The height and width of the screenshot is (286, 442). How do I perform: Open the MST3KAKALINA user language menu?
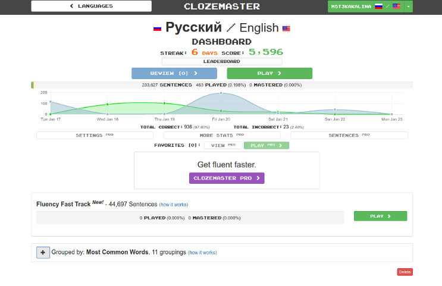pyautogui.click(x=366, y=7)
